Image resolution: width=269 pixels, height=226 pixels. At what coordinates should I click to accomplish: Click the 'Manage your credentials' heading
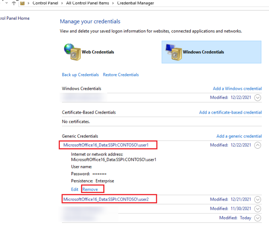click(90, 21)
